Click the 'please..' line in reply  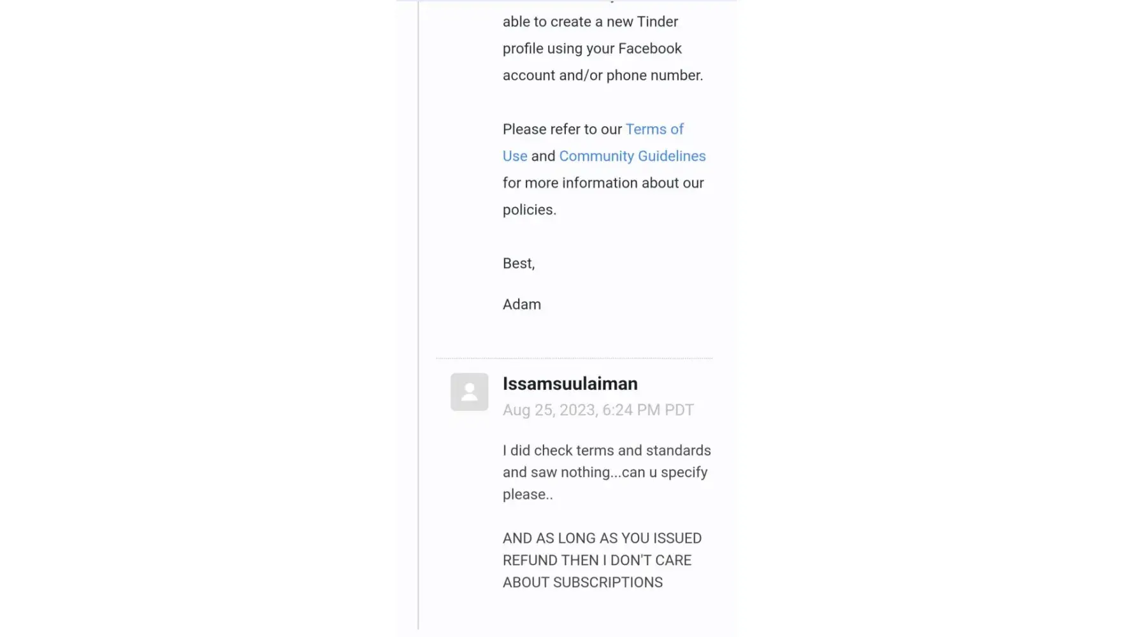pyautogui.click(x=527, y=494)
